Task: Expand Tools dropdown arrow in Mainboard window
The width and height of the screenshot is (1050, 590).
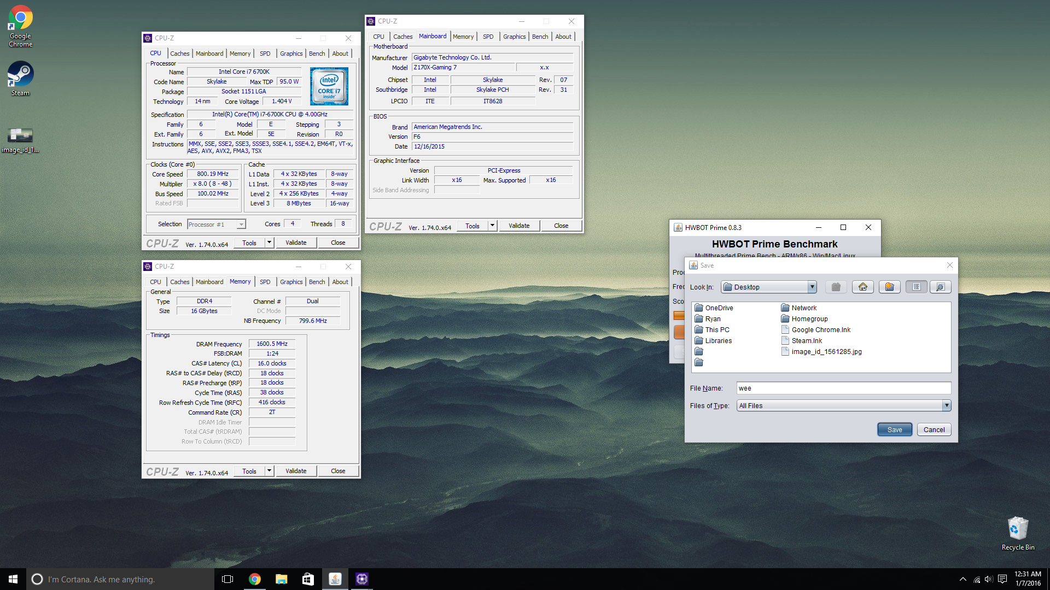Action: pyautogui.click(x=492, y=226)
